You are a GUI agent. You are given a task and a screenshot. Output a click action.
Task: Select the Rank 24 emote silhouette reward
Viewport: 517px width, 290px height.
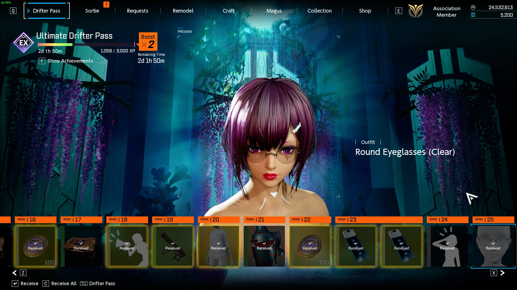(447, 246)
